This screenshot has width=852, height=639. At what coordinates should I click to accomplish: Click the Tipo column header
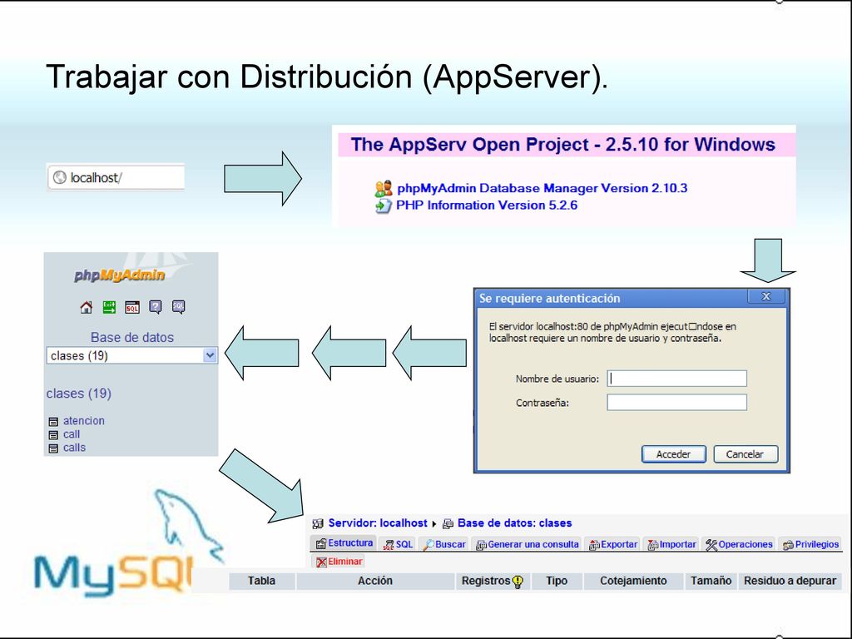pyautogui.click(x=557, y=581)
